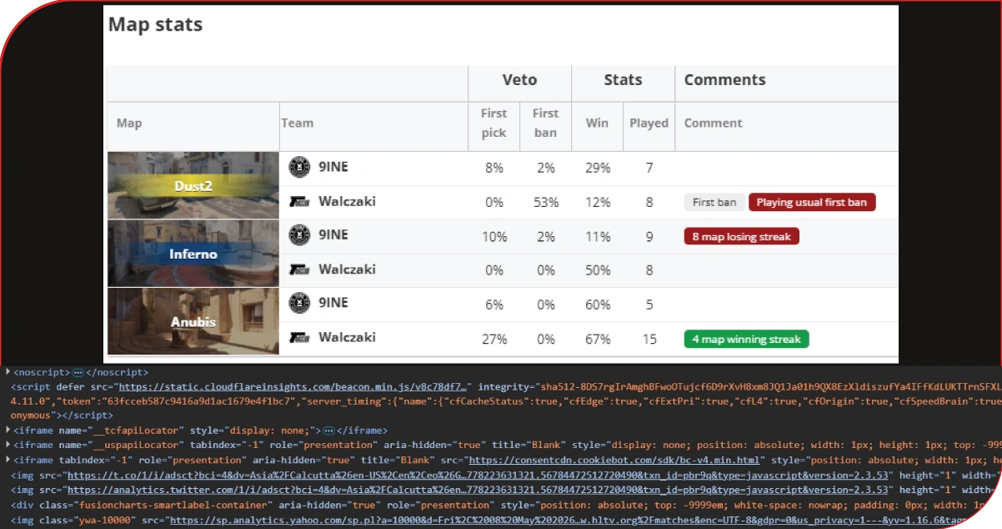This screenshot has width=1002, height=529.
Task: Expand the noscript node in DevTools
Action: (8, 372)
